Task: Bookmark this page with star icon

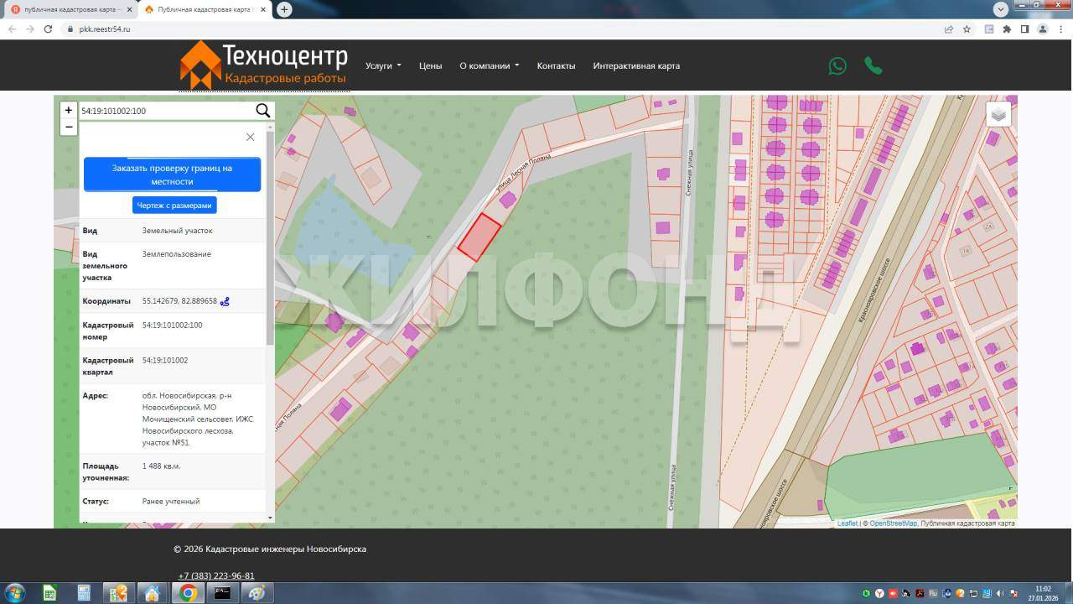Action: [x=967, y=29]
